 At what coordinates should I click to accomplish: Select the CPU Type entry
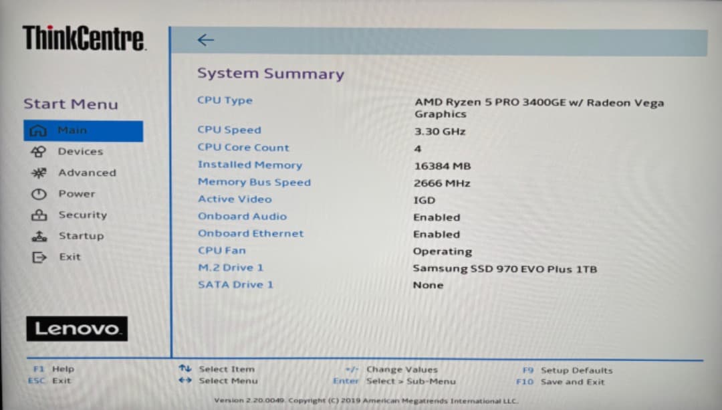(x=225, y=100)
